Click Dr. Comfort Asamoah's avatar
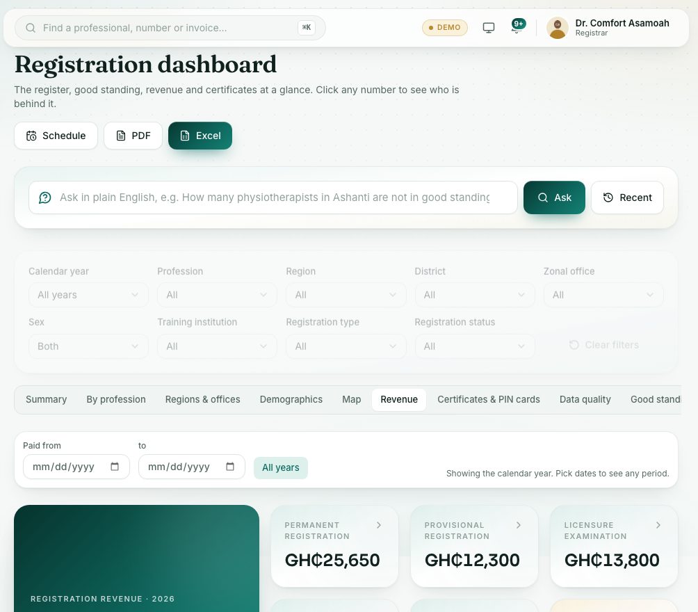 tap(558, 28)
